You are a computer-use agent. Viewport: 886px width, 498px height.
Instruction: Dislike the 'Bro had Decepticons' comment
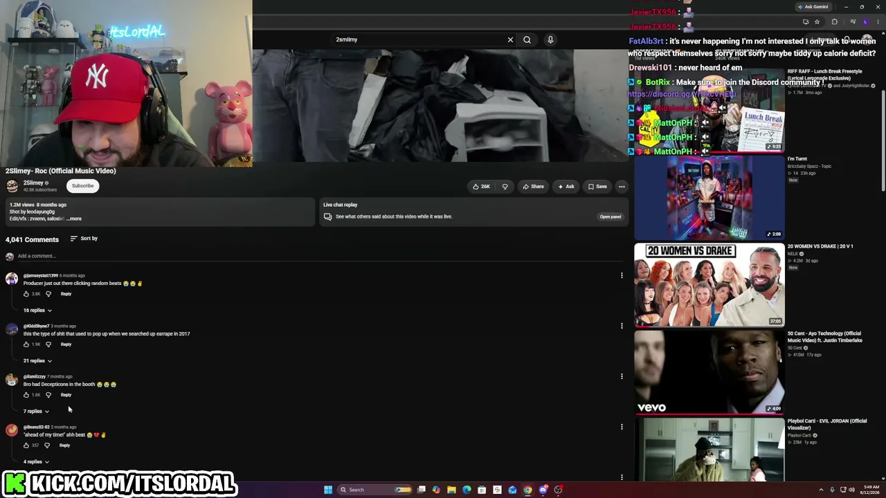click(x=48, y=395)
